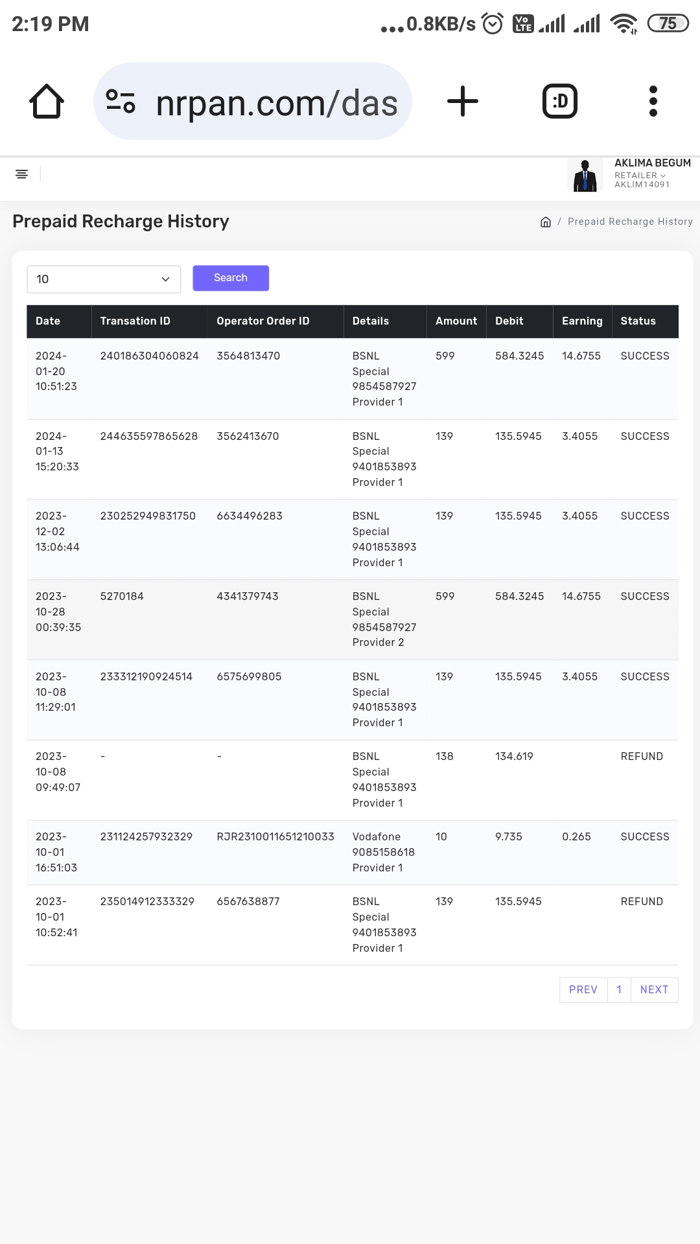Click transaction ID 240186304060824
This screenshot has height=1244, width=700.
coord(149,356)
